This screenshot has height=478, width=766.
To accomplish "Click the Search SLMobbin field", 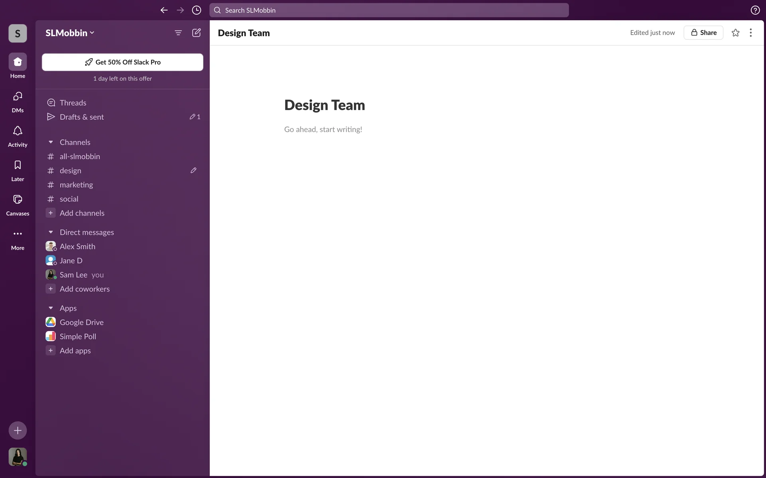I will pos(389,10).
